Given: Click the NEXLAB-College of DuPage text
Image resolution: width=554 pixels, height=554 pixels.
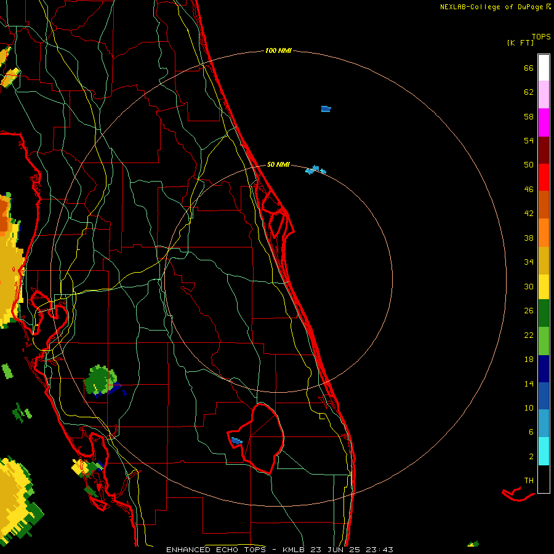Looking at the screenshot, I should click(492, 7).
